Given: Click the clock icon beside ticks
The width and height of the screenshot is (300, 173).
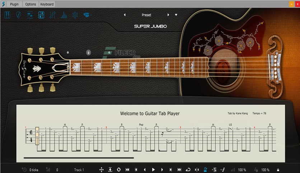Looking at the screenshot, I should pos(24,169).
